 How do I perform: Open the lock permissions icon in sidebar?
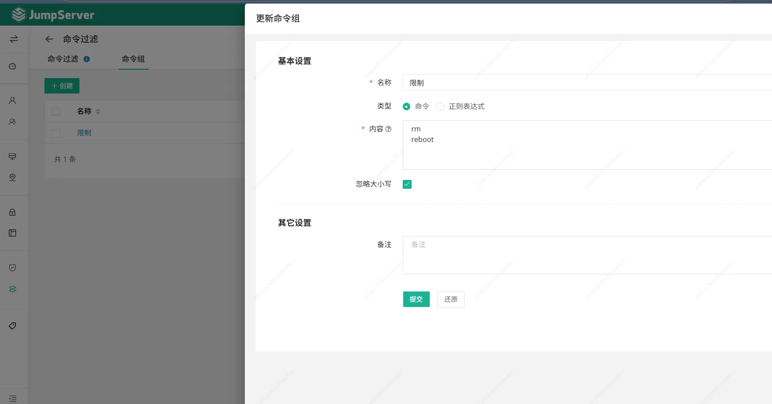click(12, 212)
